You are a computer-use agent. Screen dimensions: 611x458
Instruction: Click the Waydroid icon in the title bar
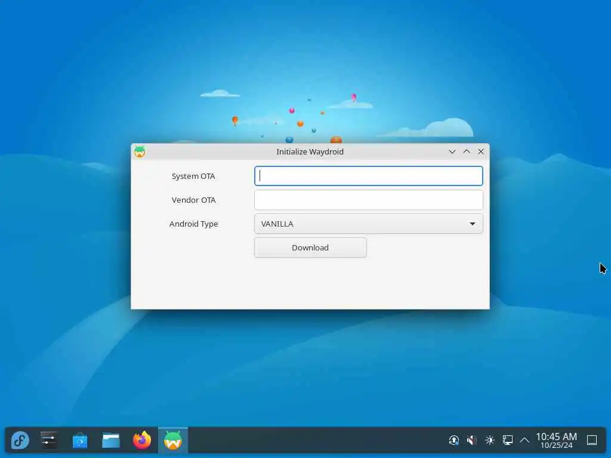point(140,151)
